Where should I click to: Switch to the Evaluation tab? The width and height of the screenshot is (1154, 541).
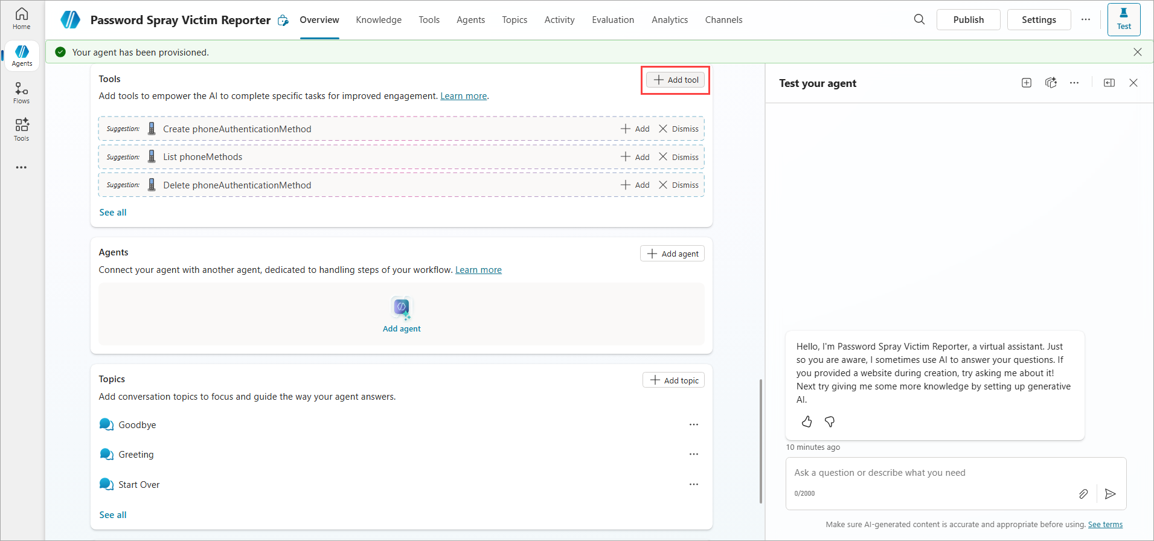(613, 20)
